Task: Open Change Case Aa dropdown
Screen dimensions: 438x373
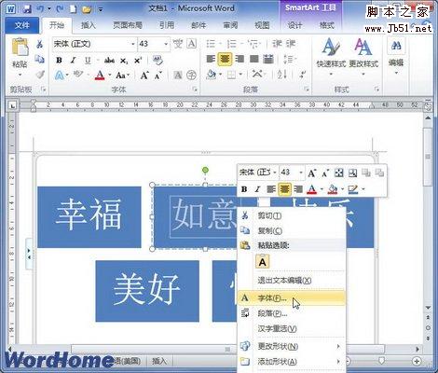Action: [x=122, y=75]
